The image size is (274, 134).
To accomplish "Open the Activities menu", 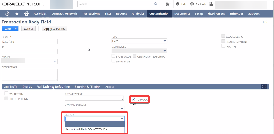I will click(40, 13).
